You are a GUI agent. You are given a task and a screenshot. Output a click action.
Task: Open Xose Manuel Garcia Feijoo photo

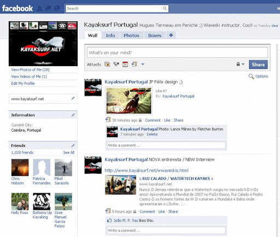63,202
